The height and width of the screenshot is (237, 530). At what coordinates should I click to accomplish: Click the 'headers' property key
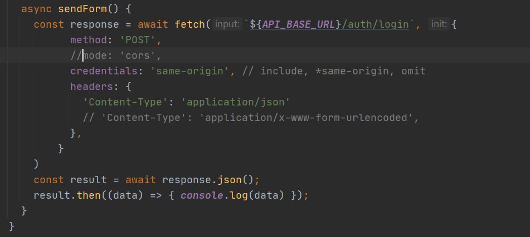[91, 87]
